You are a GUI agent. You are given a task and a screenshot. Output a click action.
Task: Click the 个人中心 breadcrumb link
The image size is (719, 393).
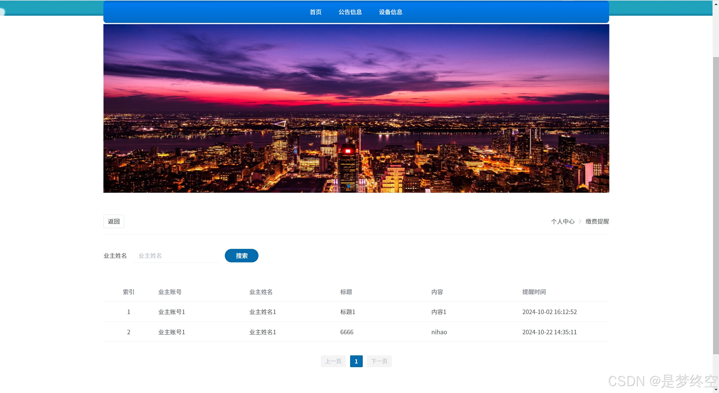point(563,221)
